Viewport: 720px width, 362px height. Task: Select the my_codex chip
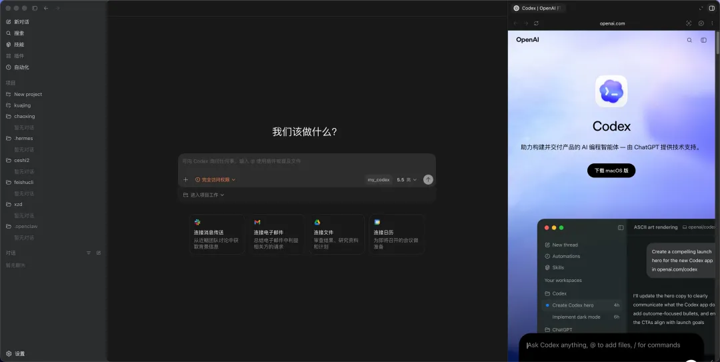click(379, 179)
